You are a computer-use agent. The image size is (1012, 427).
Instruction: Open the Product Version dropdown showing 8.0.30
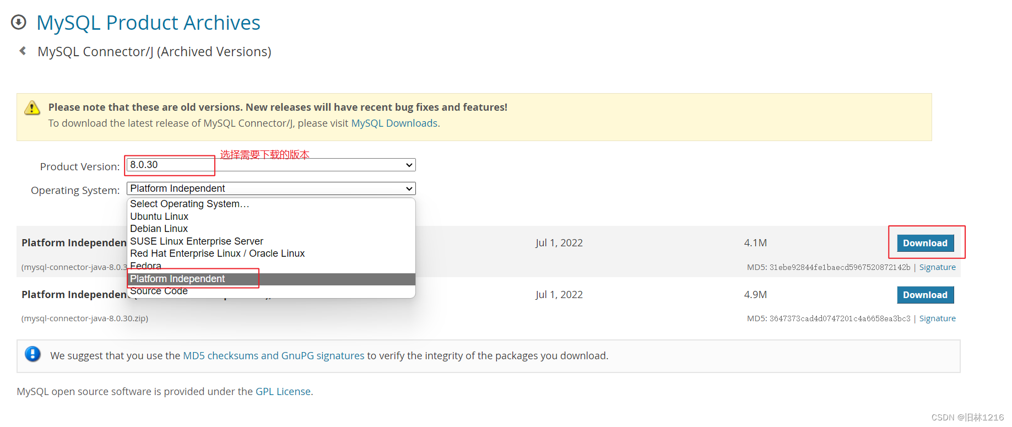pyautogui.click(x=271, y=165)
